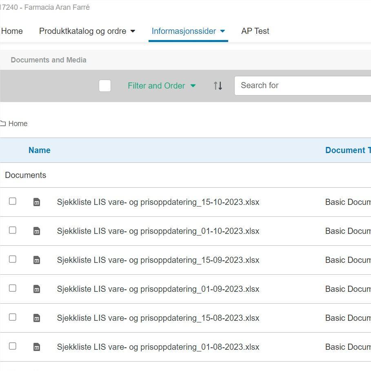Tick the select-all checkbox in the toolbar

105,86
